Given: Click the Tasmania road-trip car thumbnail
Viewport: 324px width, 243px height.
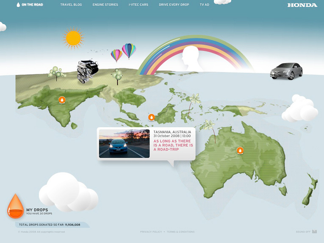Looking at the screenshot, I should coord(124,144).
